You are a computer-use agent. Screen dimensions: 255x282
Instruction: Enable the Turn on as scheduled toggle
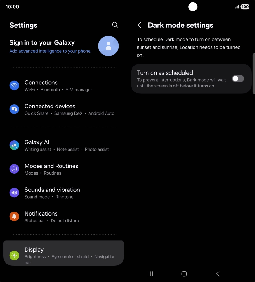238,79
